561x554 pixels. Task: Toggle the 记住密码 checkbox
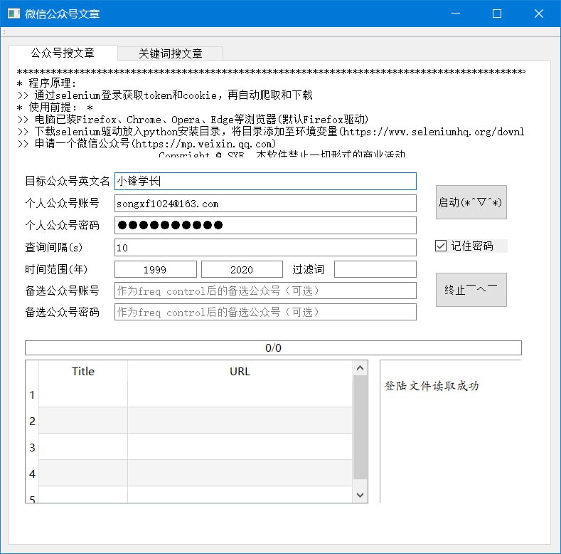click(441, 246)
